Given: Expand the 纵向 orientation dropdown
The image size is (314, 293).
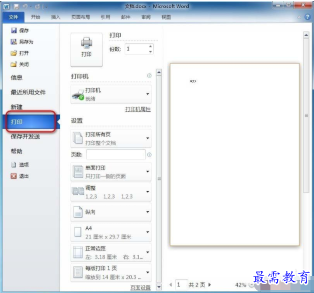Looking at the screenshot, I should [x=111, y=212].
